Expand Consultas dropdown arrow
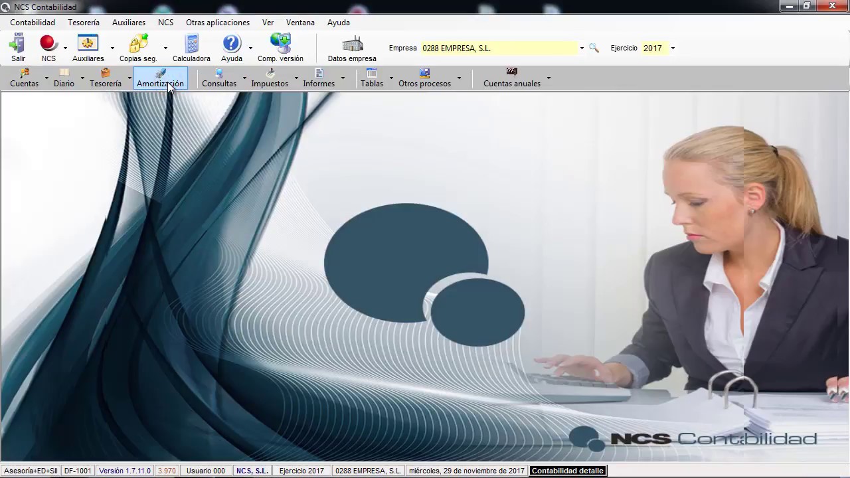850x478 pixels. pos(244,78)
